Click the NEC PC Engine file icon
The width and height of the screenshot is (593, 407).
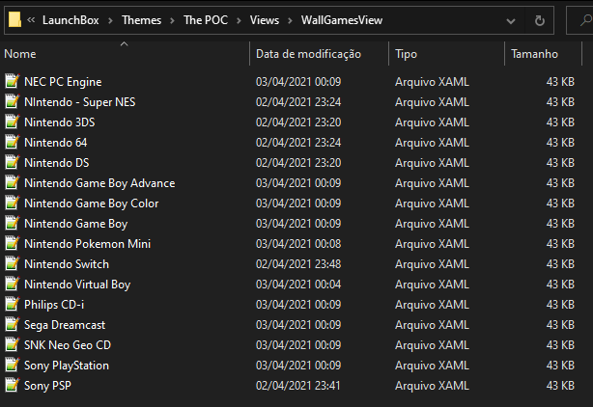click(x=13, y=82)
